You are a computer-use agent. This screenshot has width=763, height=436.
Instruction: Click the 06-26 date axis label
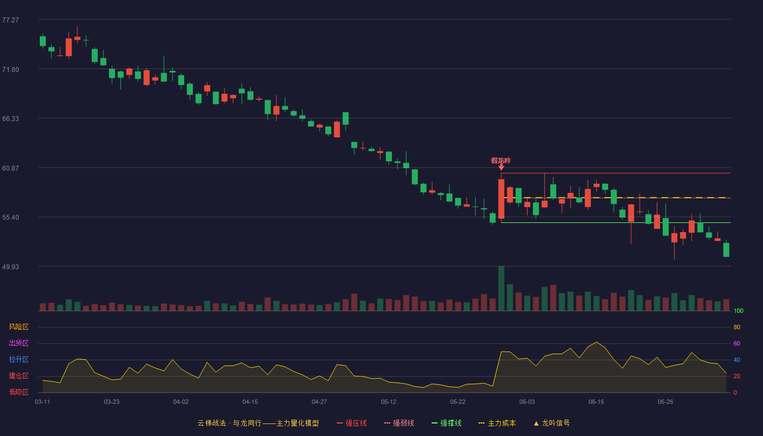point(665,402)
